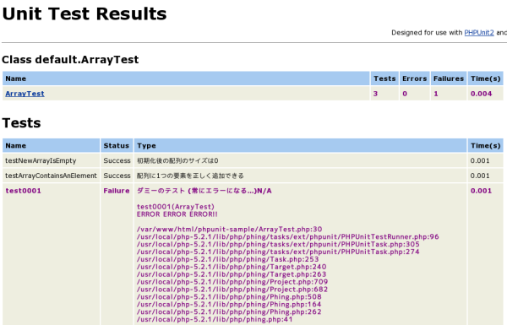The width and height of the screenshot is (507, 325).
Task: Click the Time(s) header in Tests table
Action: point(486,146)
